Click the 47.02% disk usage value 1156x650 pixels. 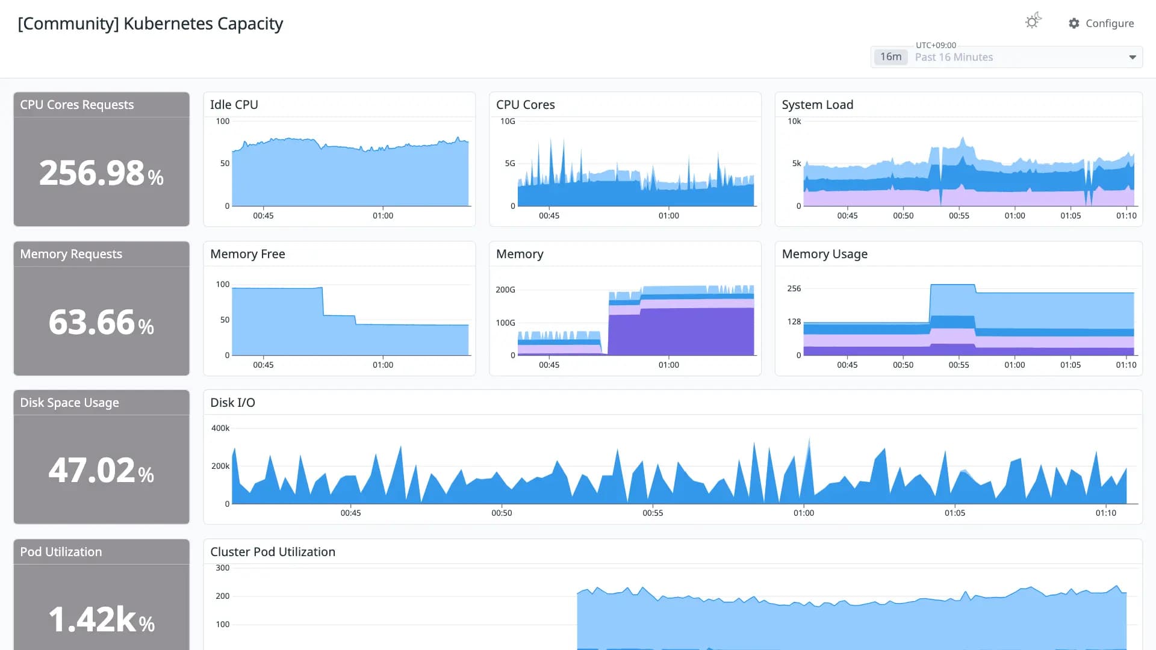[101, 471]
